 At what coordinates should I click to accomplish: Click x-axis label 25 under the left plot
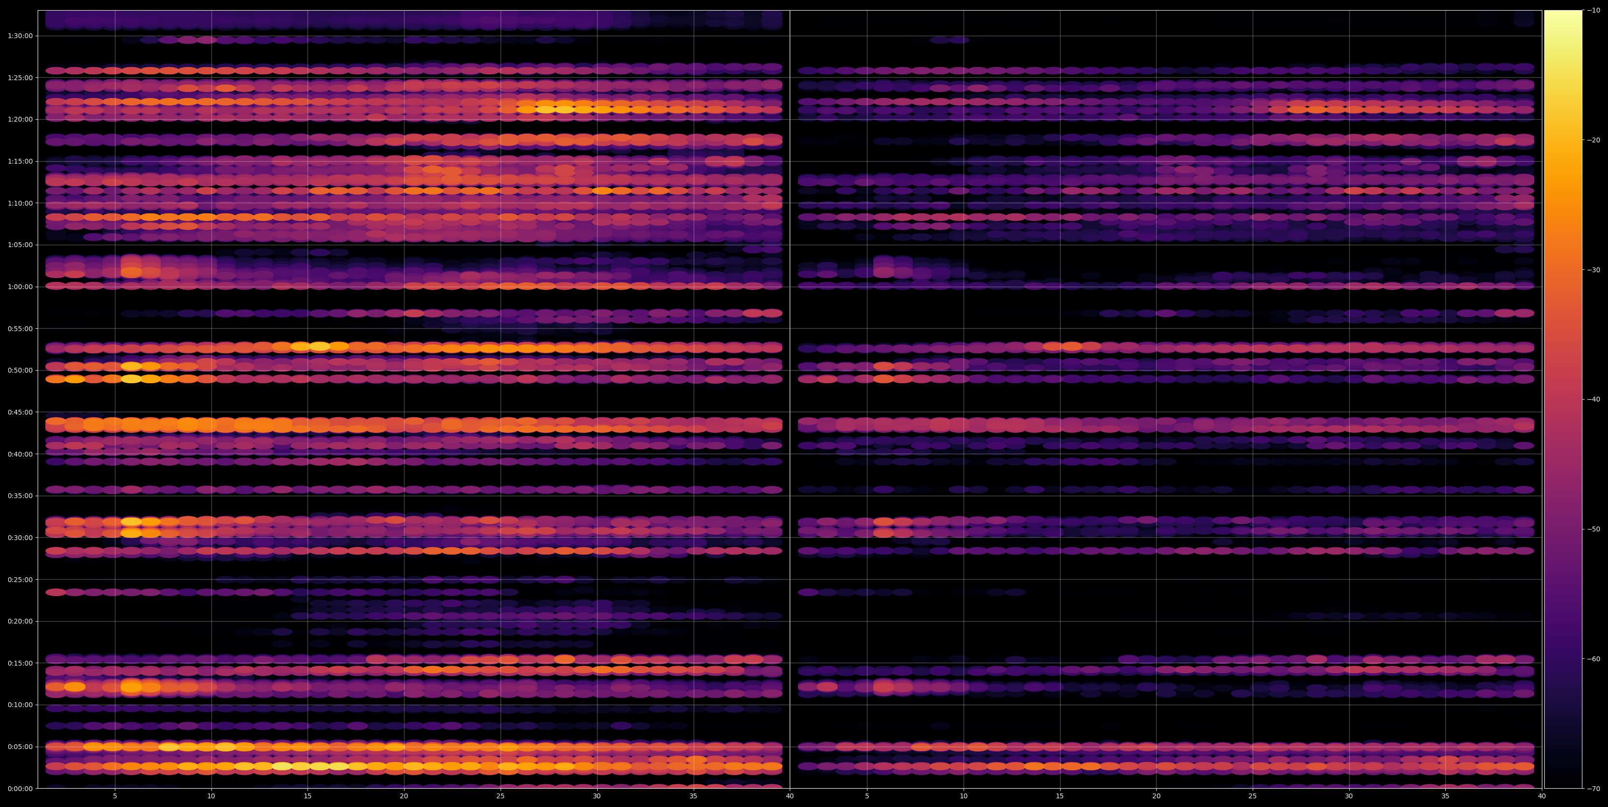(x=501, y=796)
